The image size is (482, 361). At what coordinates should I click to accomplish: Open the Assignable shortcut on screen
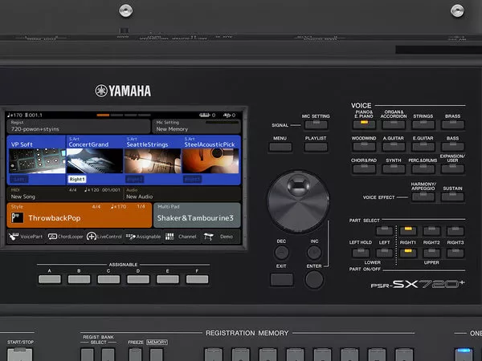(145, 237)
